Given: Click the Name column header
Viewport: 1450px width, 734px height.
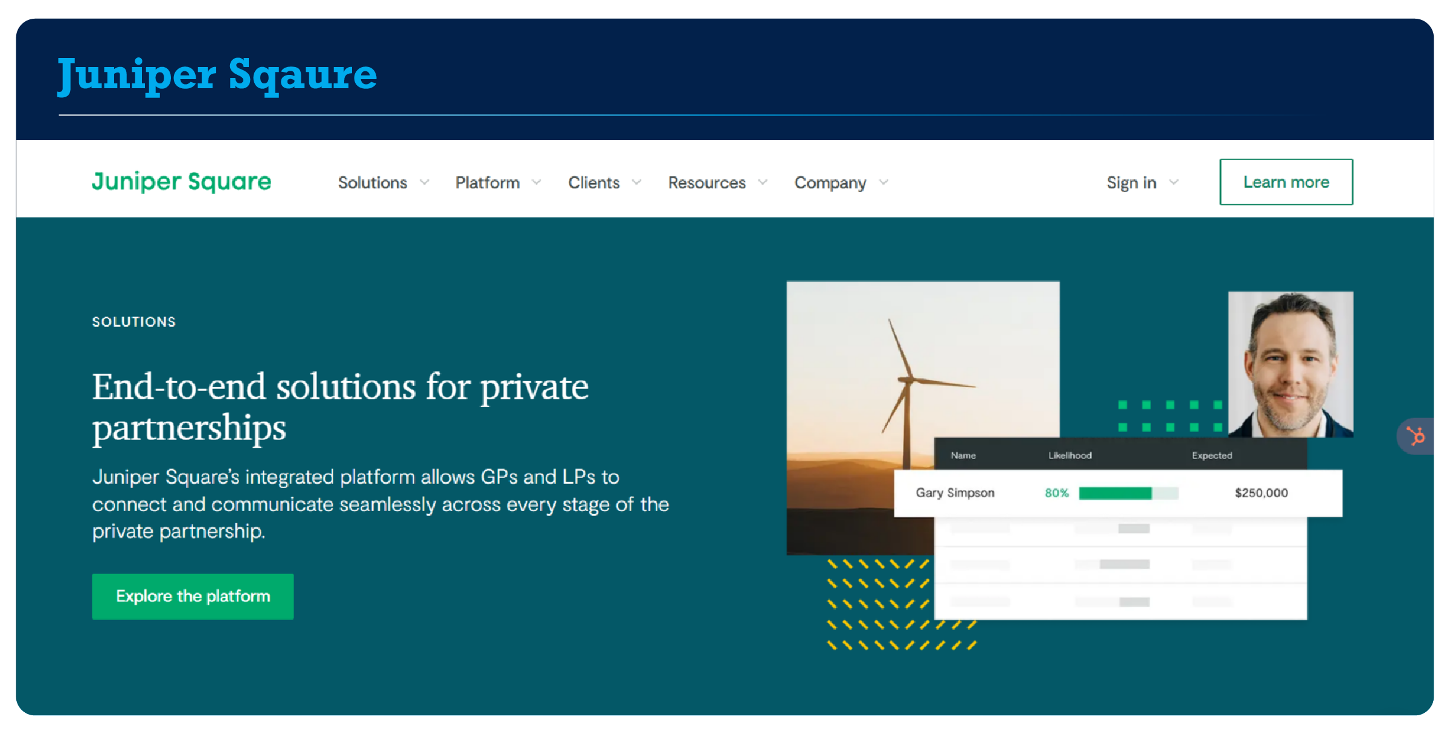Looking at the screenshot, I should (x=963, y=455).
